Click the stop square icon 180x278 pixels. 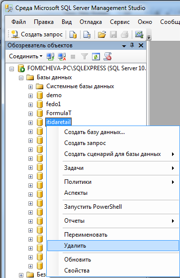click(73, 57)
